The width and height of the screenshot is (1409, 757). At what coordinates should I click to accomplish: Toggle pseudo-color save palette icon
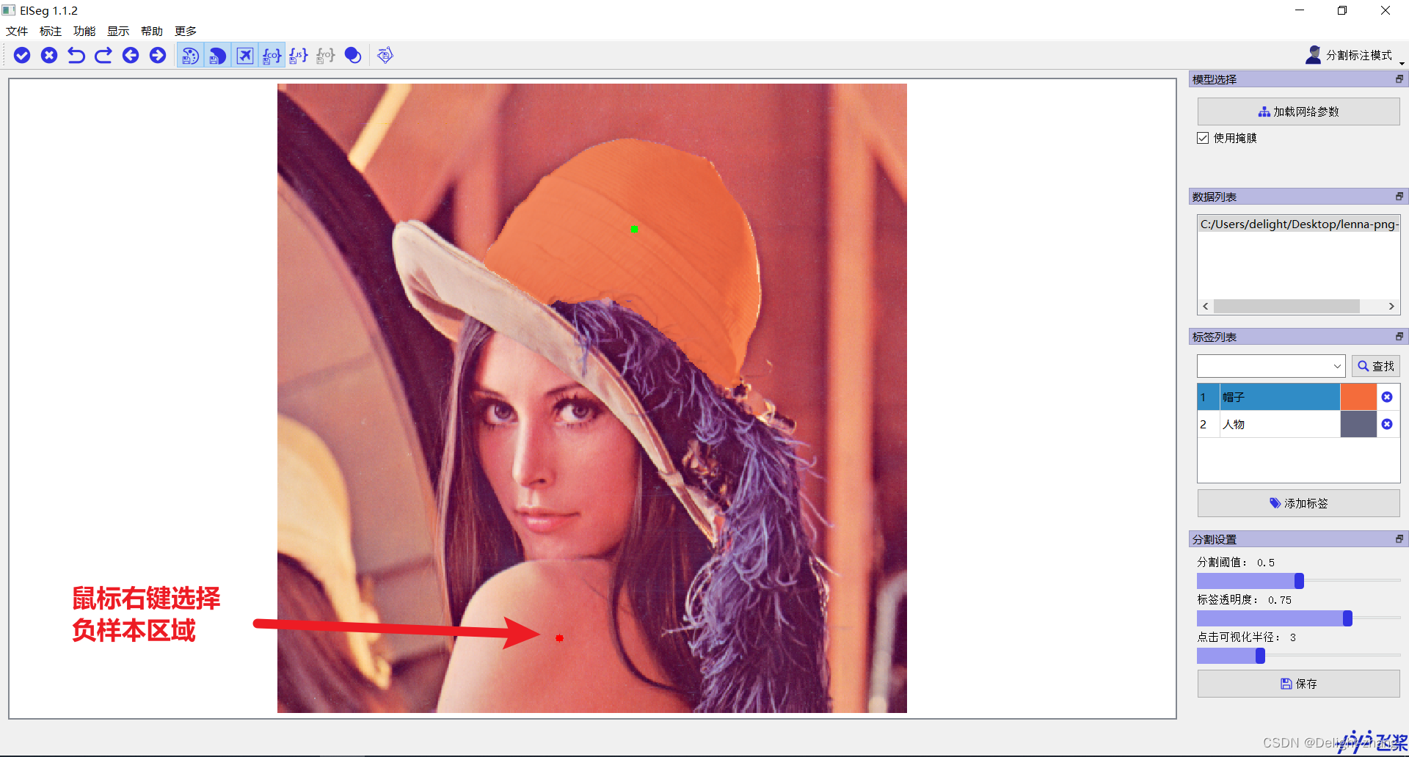coord(190,55)
